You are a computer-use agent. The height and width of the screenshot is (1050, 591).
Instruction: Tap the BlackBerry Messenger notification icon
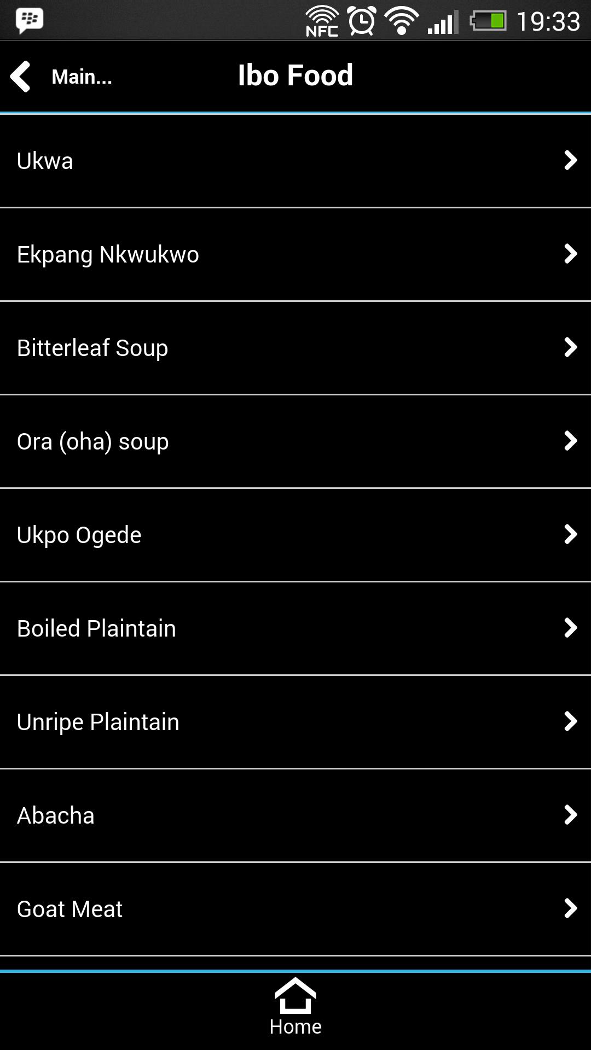click(30, 21)
